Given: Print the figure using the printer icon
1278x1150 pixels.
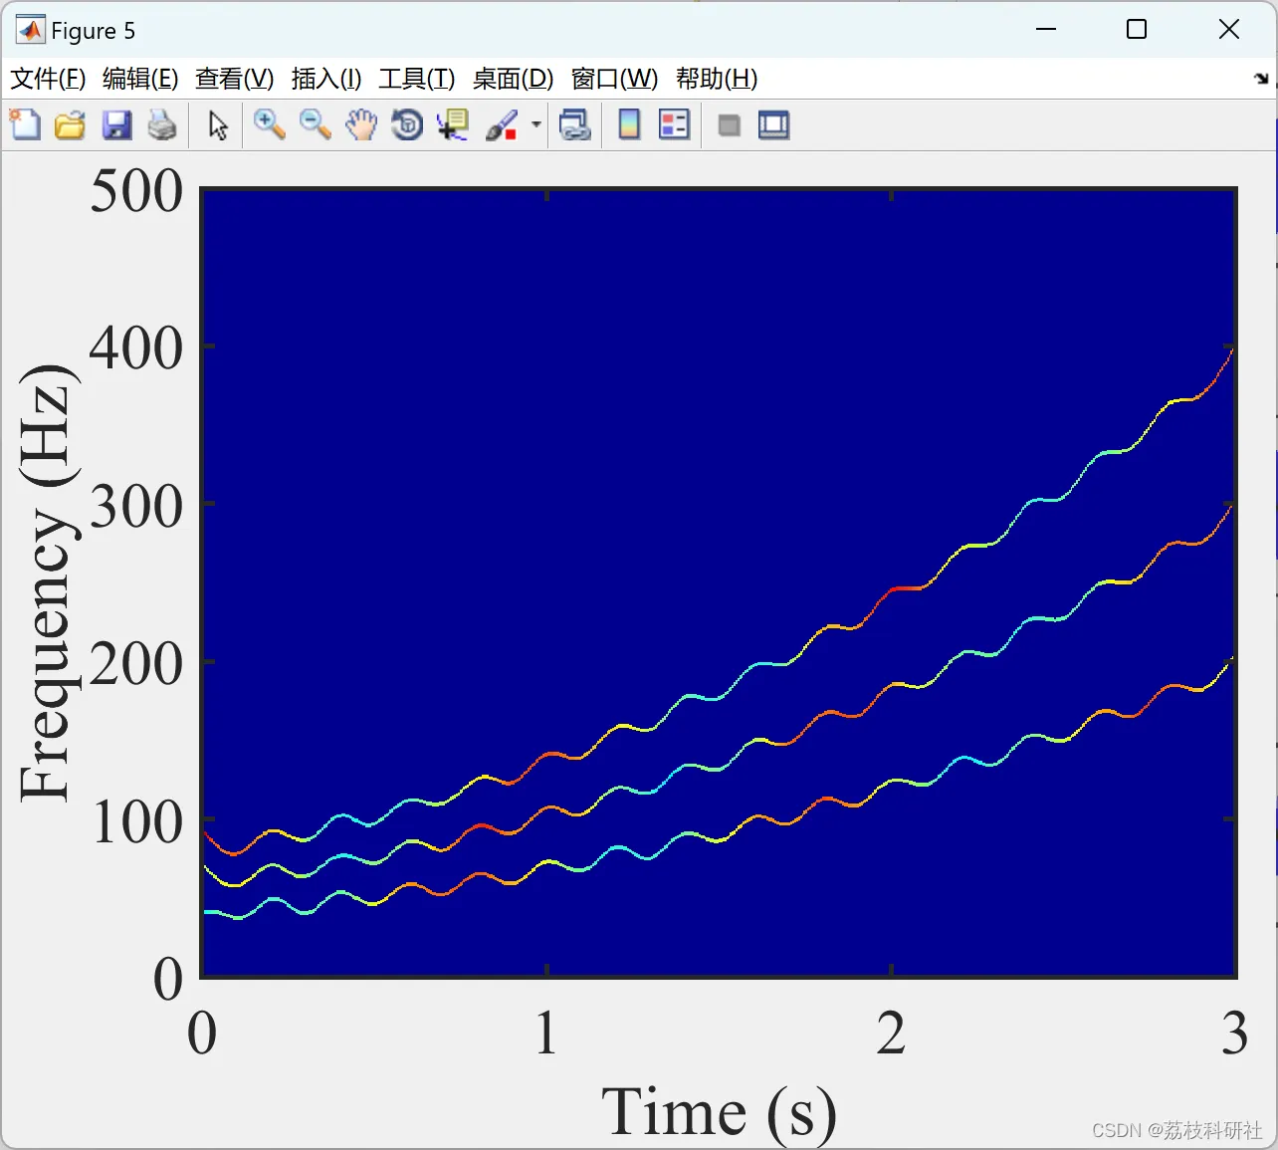Looking at the screenshot, I should [162, 125].
